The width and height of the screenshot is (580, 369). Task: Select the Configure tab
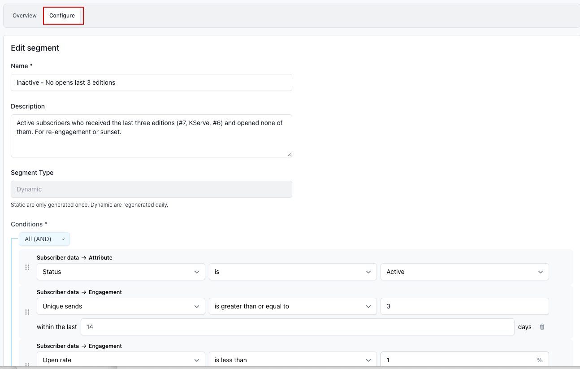point(62,16)
